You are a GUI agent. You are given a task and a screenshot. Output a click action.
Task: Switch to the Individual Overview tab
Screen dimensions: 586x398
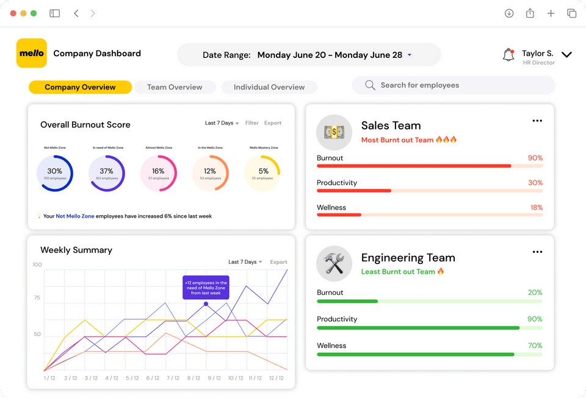[x=269, y=87]
